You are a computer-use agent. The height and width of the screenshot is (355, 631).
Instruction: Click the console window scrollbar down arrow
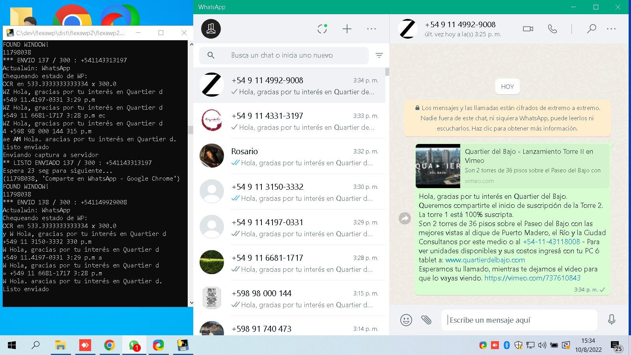(x=191, y=303)
